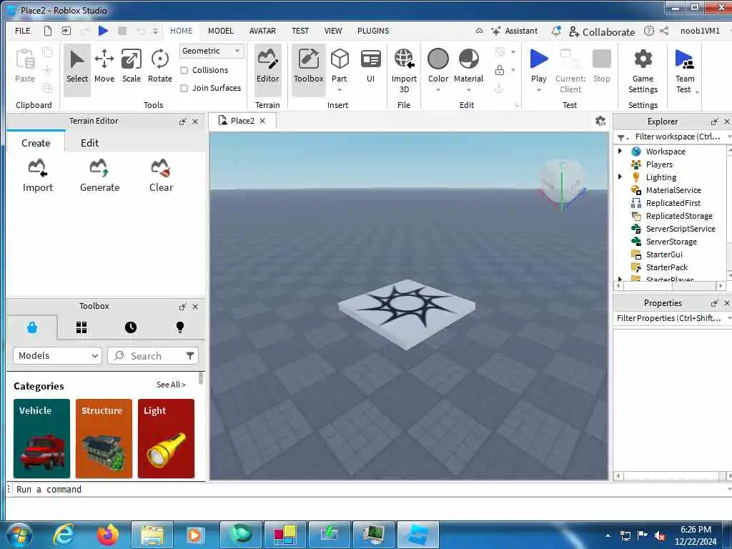Viewport: 732px width, 549px height.
Task: Open the Structure category card
Action: click(x=104, y=438)
